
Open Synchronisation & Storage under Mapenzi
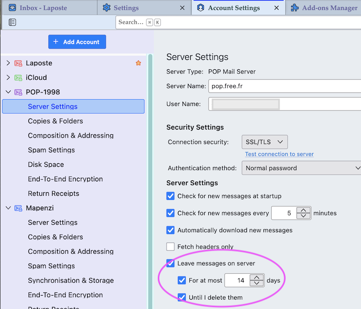pyautogui.click(x=73, y=281)
